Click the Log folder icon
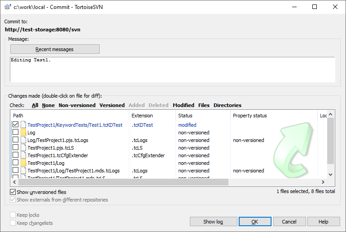 [x=23, y=133]
